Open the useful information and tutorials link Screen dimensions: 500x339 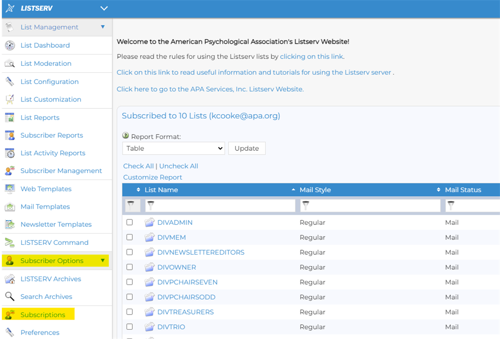click(x=254, y=72)
